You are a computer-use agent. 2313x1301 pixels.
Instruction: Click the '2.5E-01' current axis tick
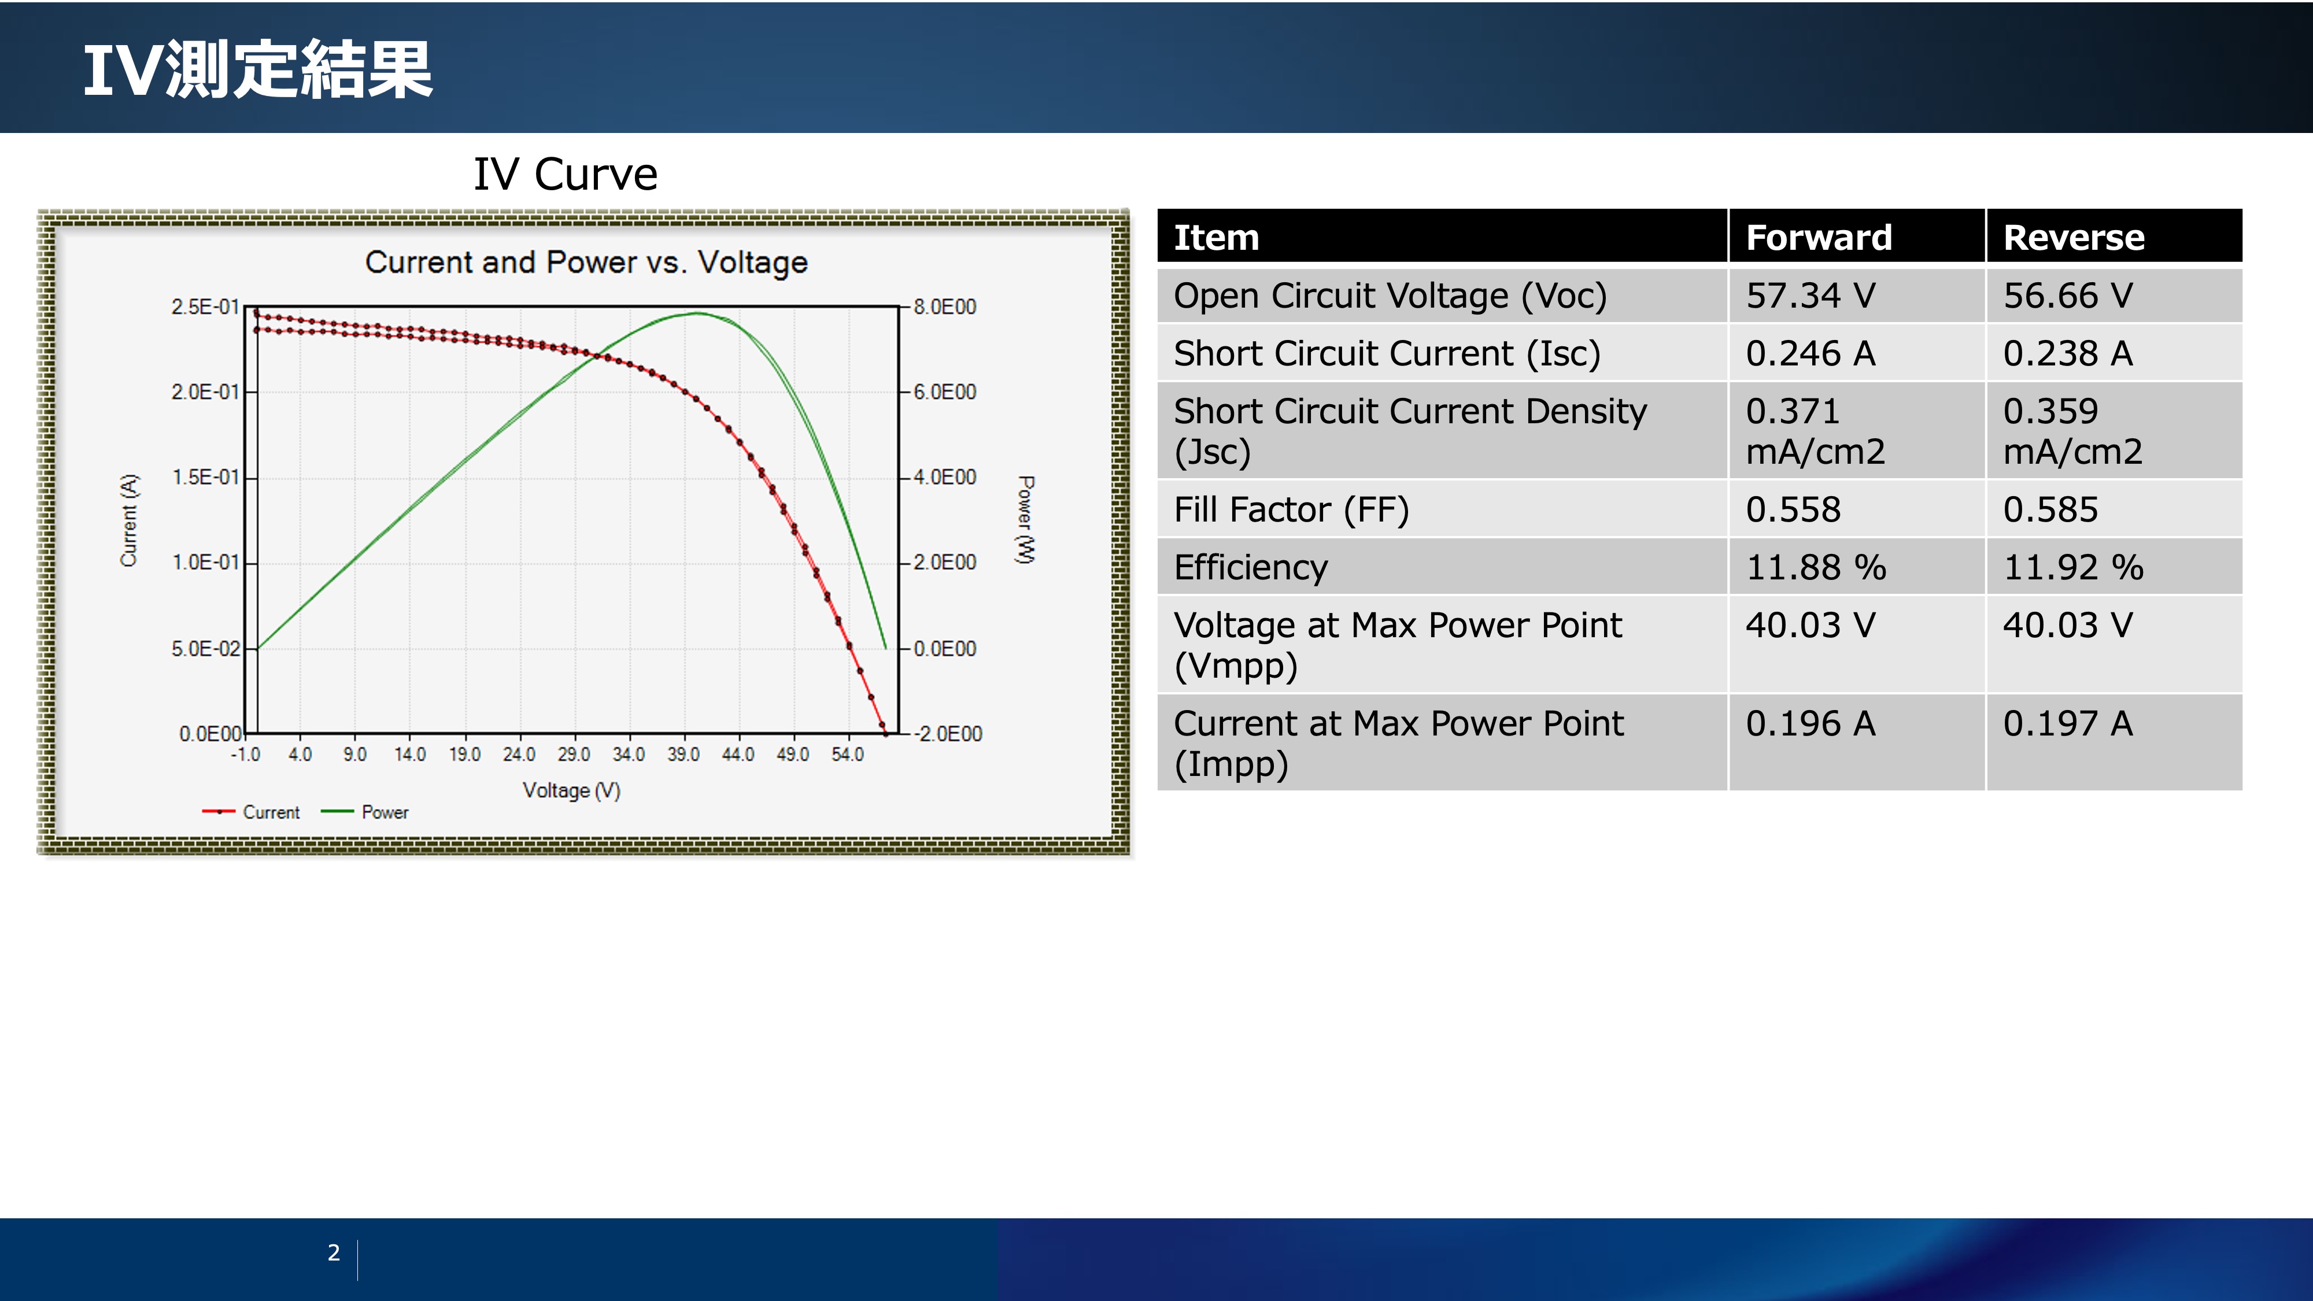206,307
